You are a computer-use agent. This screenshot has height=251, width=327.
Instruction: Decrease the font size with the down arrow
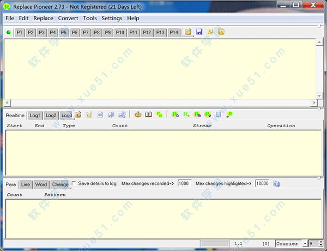[321, 245]
